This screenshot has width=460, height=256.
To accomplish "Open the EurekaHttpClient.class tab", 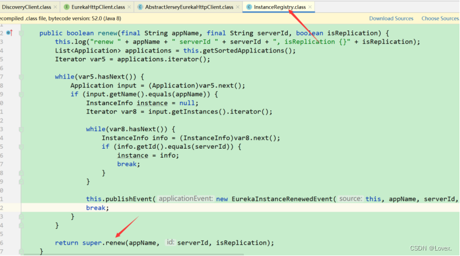I will click(98, 7).
